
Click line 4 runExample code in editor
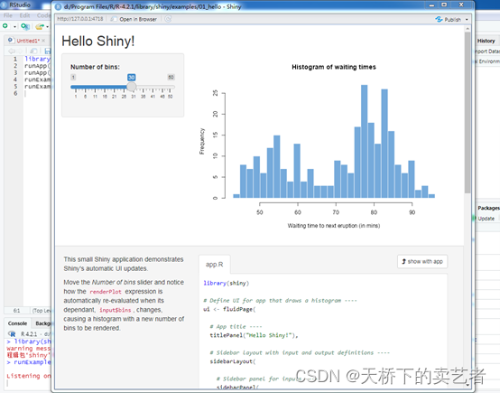point(37,80)
